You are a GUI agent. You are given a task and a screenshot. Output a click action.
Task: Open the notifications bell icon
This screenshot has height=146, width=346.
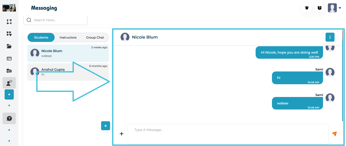(x=307, y=8)
